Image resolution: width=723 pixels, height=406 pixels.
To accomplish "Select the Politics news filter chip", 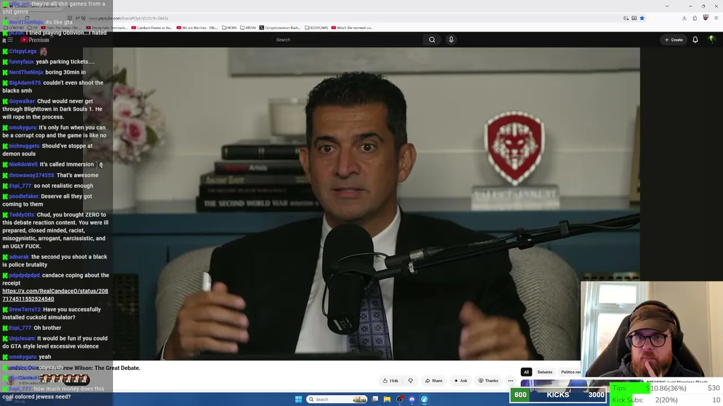I will [570, 372].
